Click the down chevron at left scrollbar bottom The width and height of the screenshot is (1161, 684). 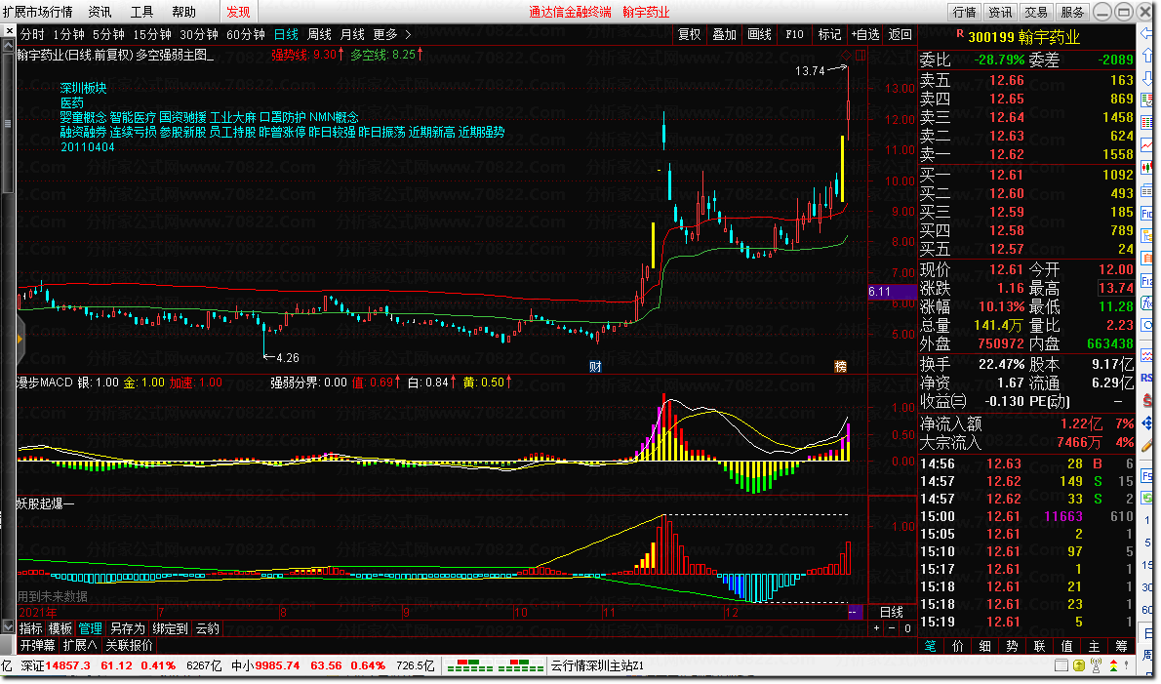[8, 627]
